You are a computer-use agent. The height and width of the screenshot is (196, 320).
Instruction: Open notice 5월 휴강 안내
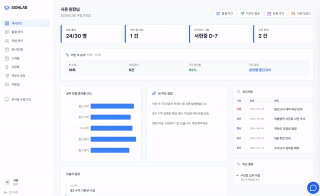pyautogui.click(x=273, y=138)
